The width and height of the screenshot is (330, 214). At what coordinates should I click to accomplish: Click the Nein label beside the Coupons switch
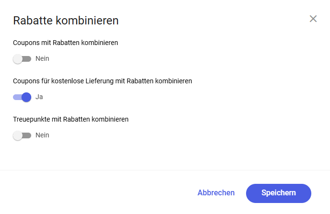coord(42,58)
